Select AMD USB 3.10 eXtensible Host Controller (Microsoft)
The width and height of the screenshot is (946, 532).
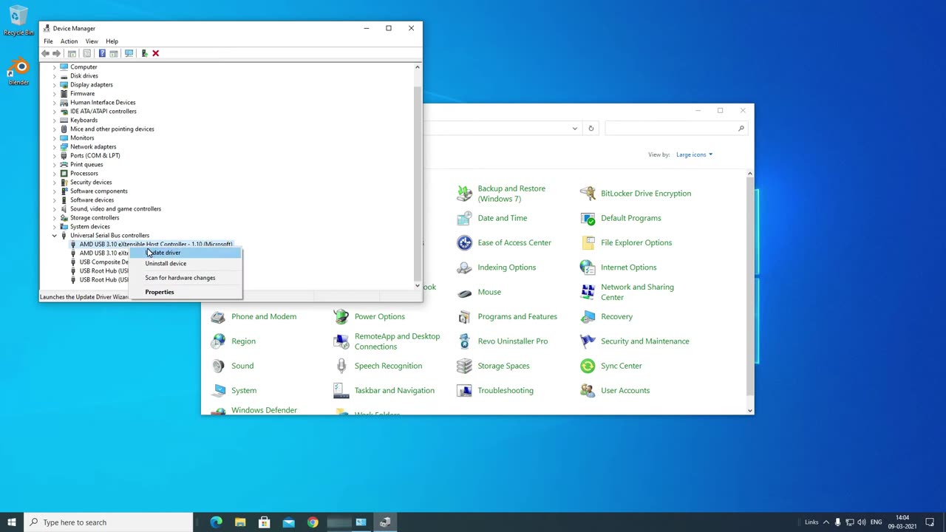155,244
